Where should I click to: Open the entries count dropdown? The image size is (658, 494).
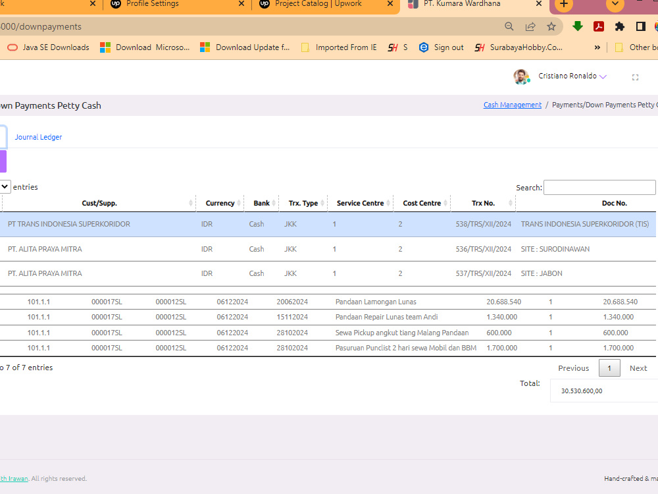pyautogui.click(x=5, y=186)
